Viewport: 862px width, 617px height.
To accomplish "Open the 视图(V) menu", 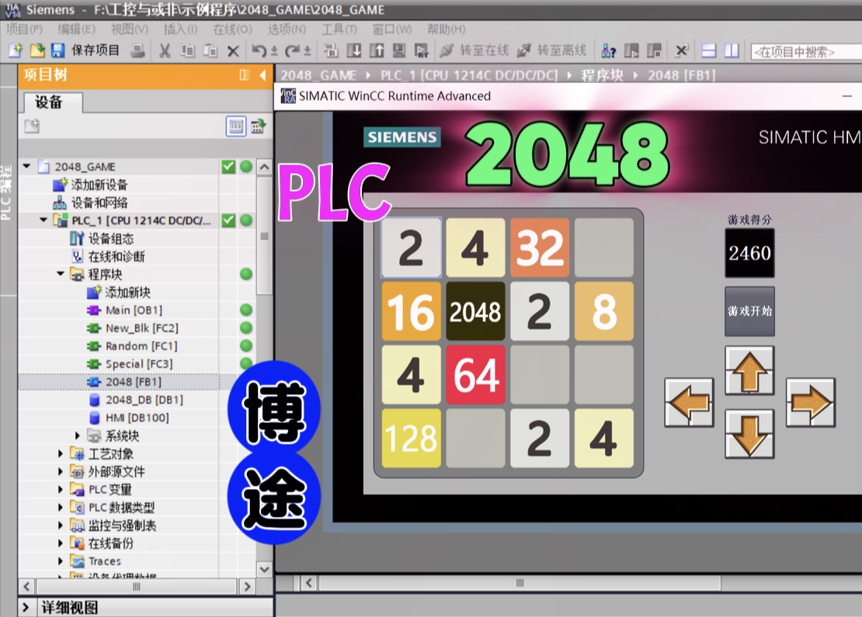I will [x=129, y=29].
